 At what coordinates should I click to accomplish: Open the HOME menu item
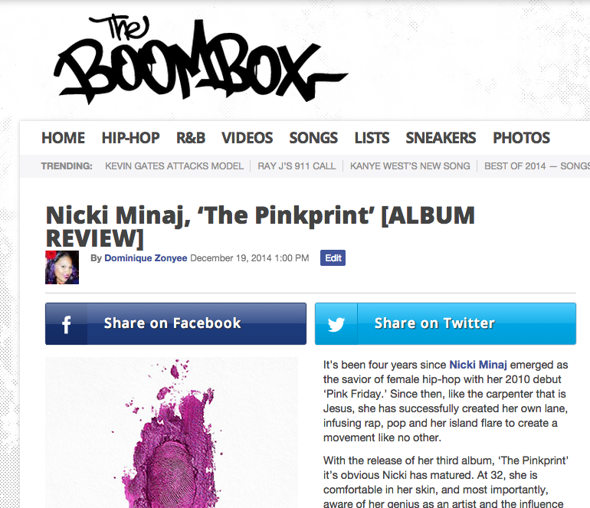pos(63,138)
